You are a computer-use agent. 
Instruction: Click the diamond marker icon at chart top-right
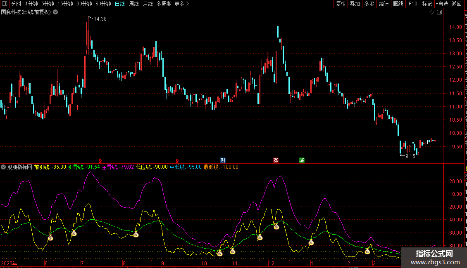point(432,12)
